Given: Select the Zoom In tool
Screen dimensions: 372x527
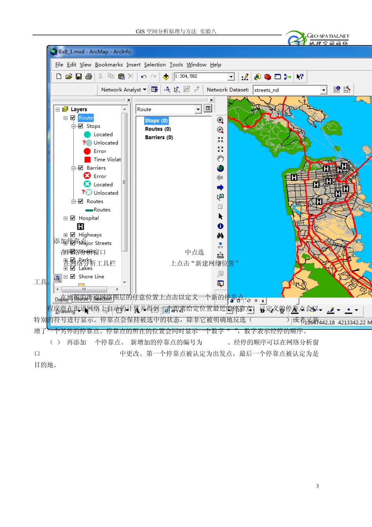Looking at the screenshot, I should point(220,120).
